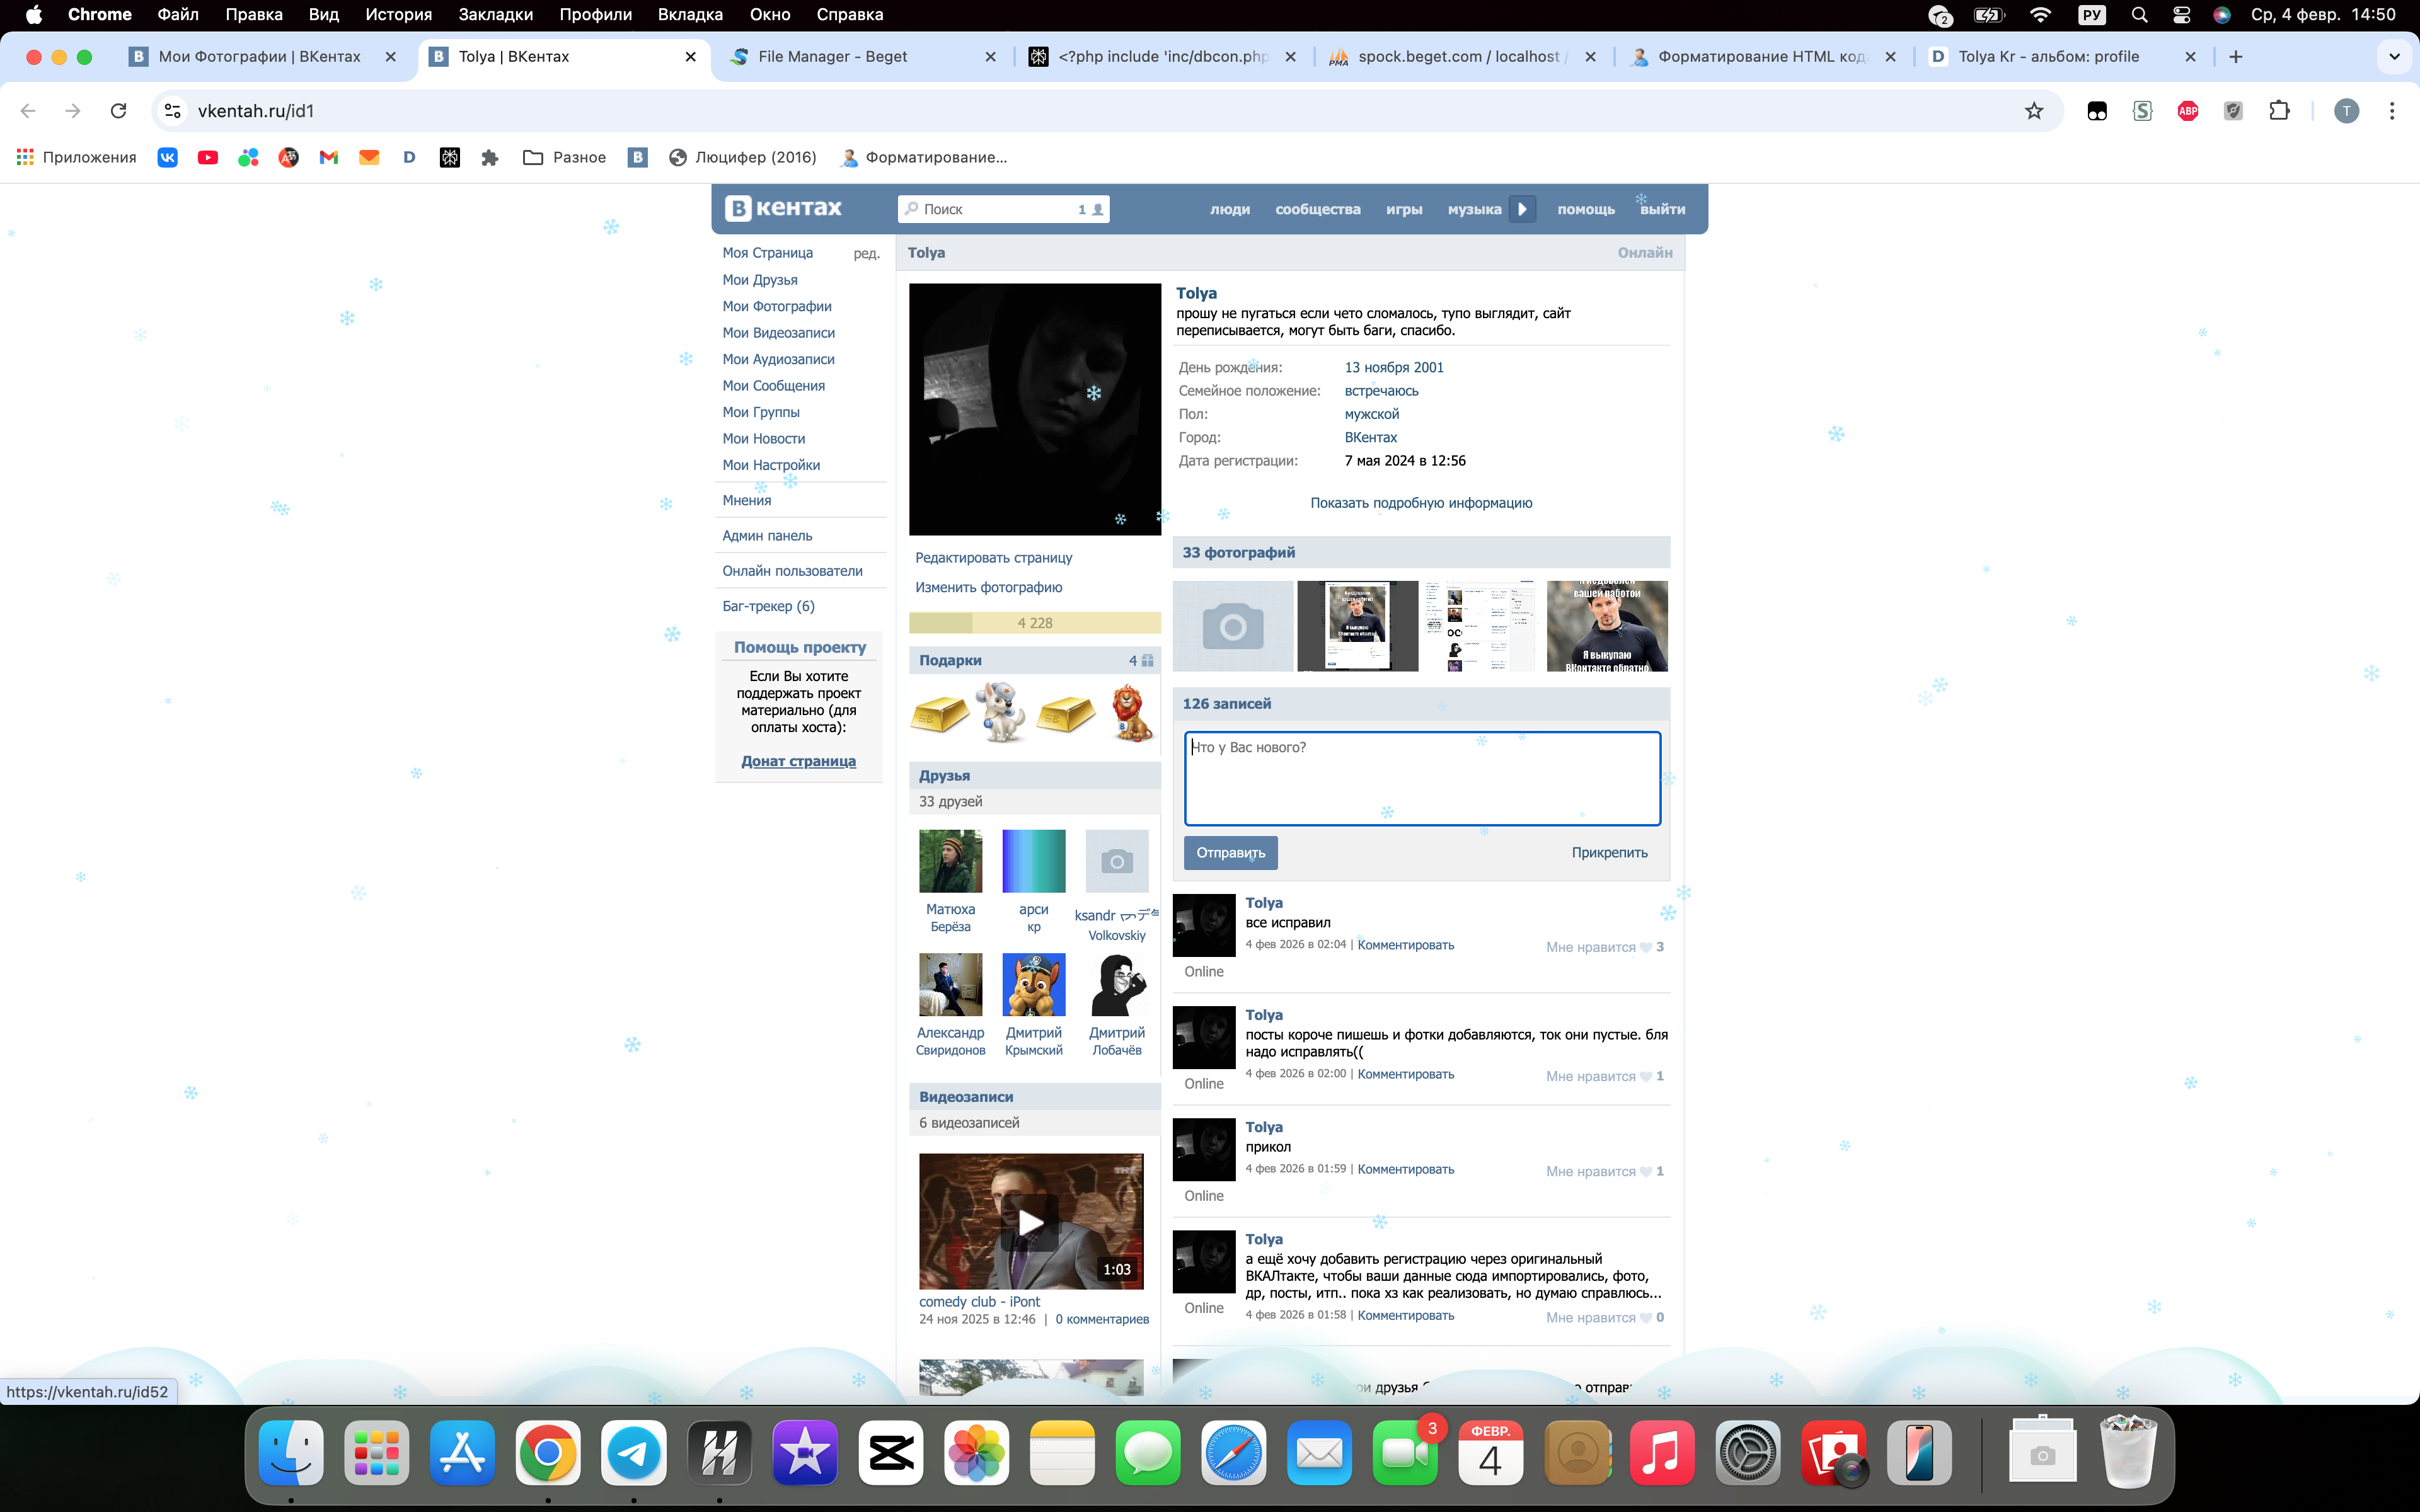Click Редактировать страницу link
Image resolution: width=2420 pixels, height=1512 pixels.
(x=993, y=558)
